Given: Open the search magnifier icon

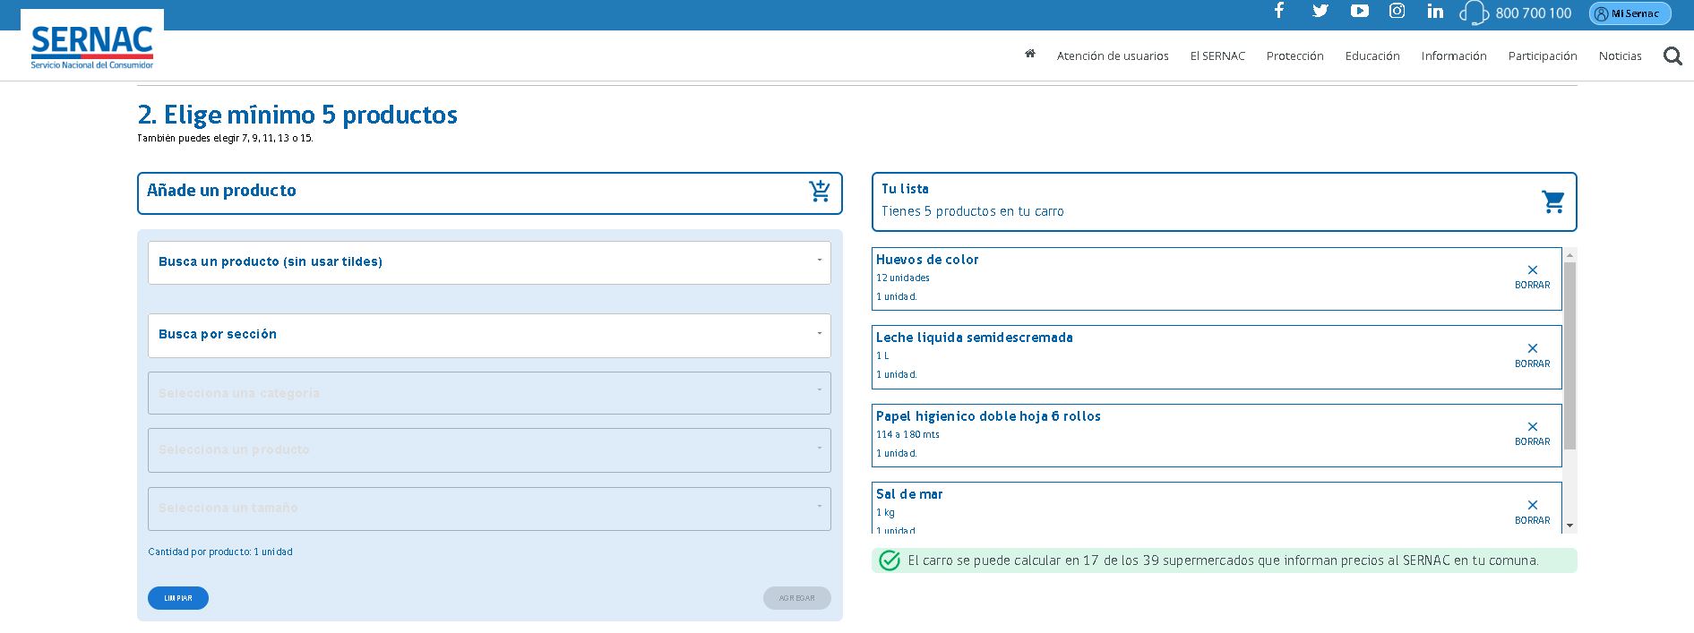Looking at the screenshot, I should click(x=1672, y=56).
